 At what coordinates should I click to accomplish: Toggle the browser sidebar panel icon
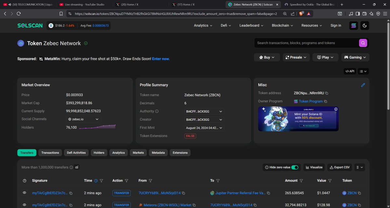(x=357, y=14)
